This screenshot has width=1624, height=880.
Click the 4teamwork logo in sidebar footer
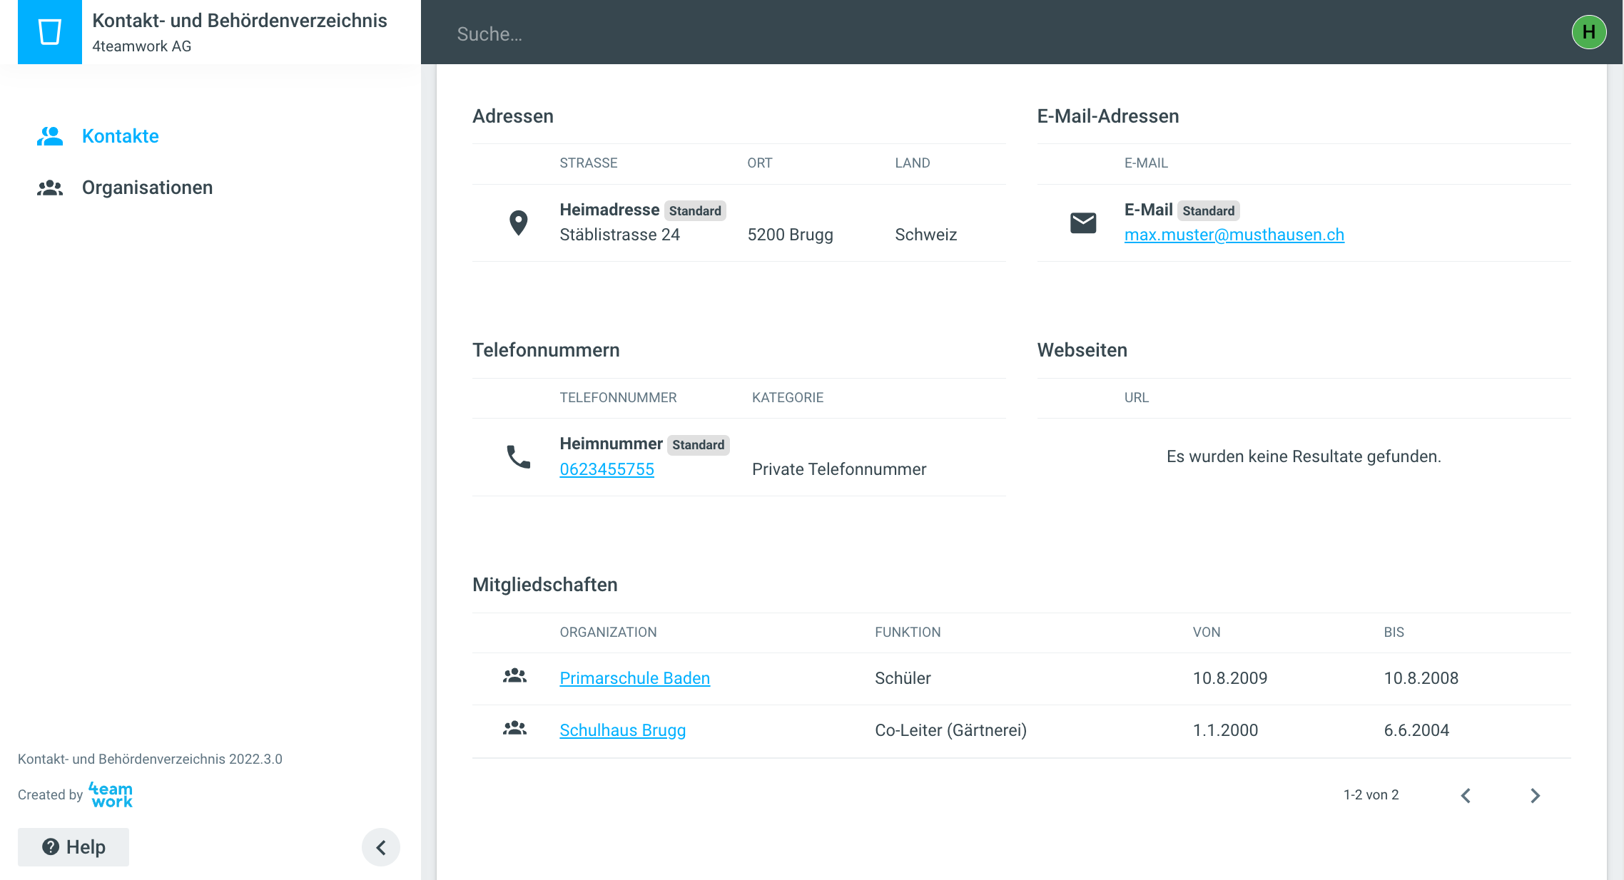click(x=111, y=794)
